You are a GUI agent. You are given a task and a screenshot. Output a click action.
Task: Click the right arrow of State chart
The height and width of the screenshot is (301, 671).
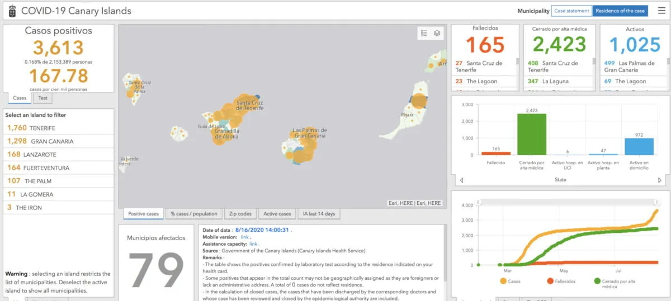coord(660,180)
